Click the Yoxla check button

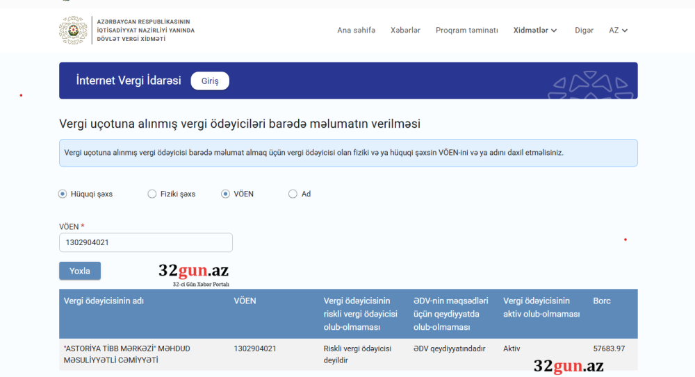coord(80,271)
